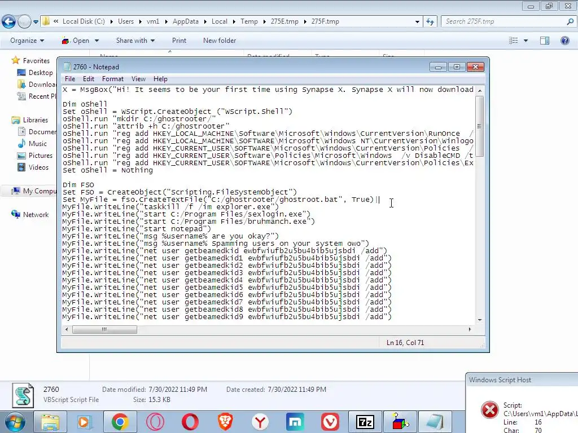Click Notepad horizontal scrollbar thumb

click(104, 329)
